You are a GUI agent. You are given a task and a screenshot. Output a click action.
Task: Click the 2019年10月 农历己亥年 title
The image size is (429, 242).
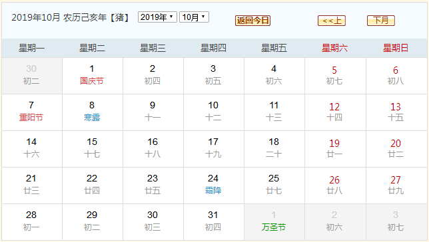point(71,17)
